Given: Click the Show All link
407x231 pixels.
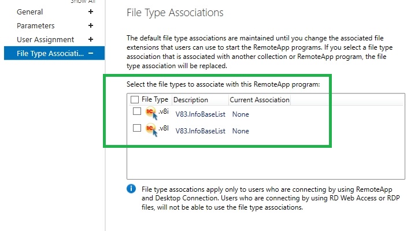Looking at the screenshot, I should [83, 1].
